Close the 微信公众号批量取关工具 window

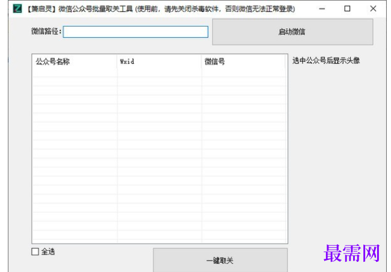click(373, 9)
